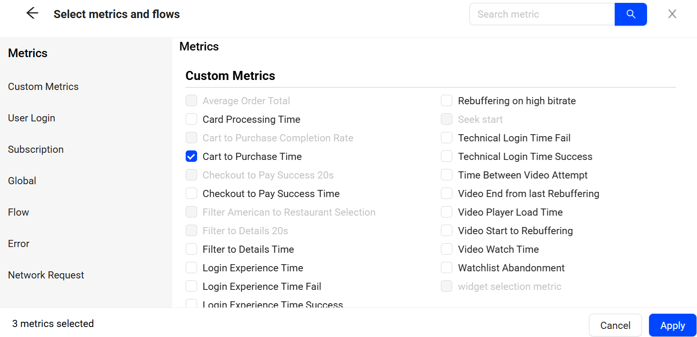Click the back arrow icon
Screen dimensions: 697x337
pos(32,14)
